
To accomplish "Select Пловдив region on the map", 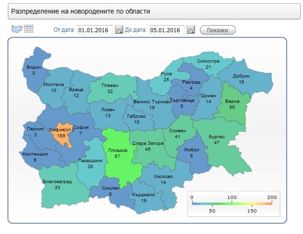I will coord(118,153).
